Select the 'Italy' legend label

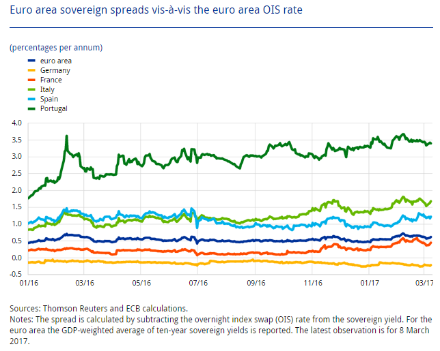pos(47,90)
